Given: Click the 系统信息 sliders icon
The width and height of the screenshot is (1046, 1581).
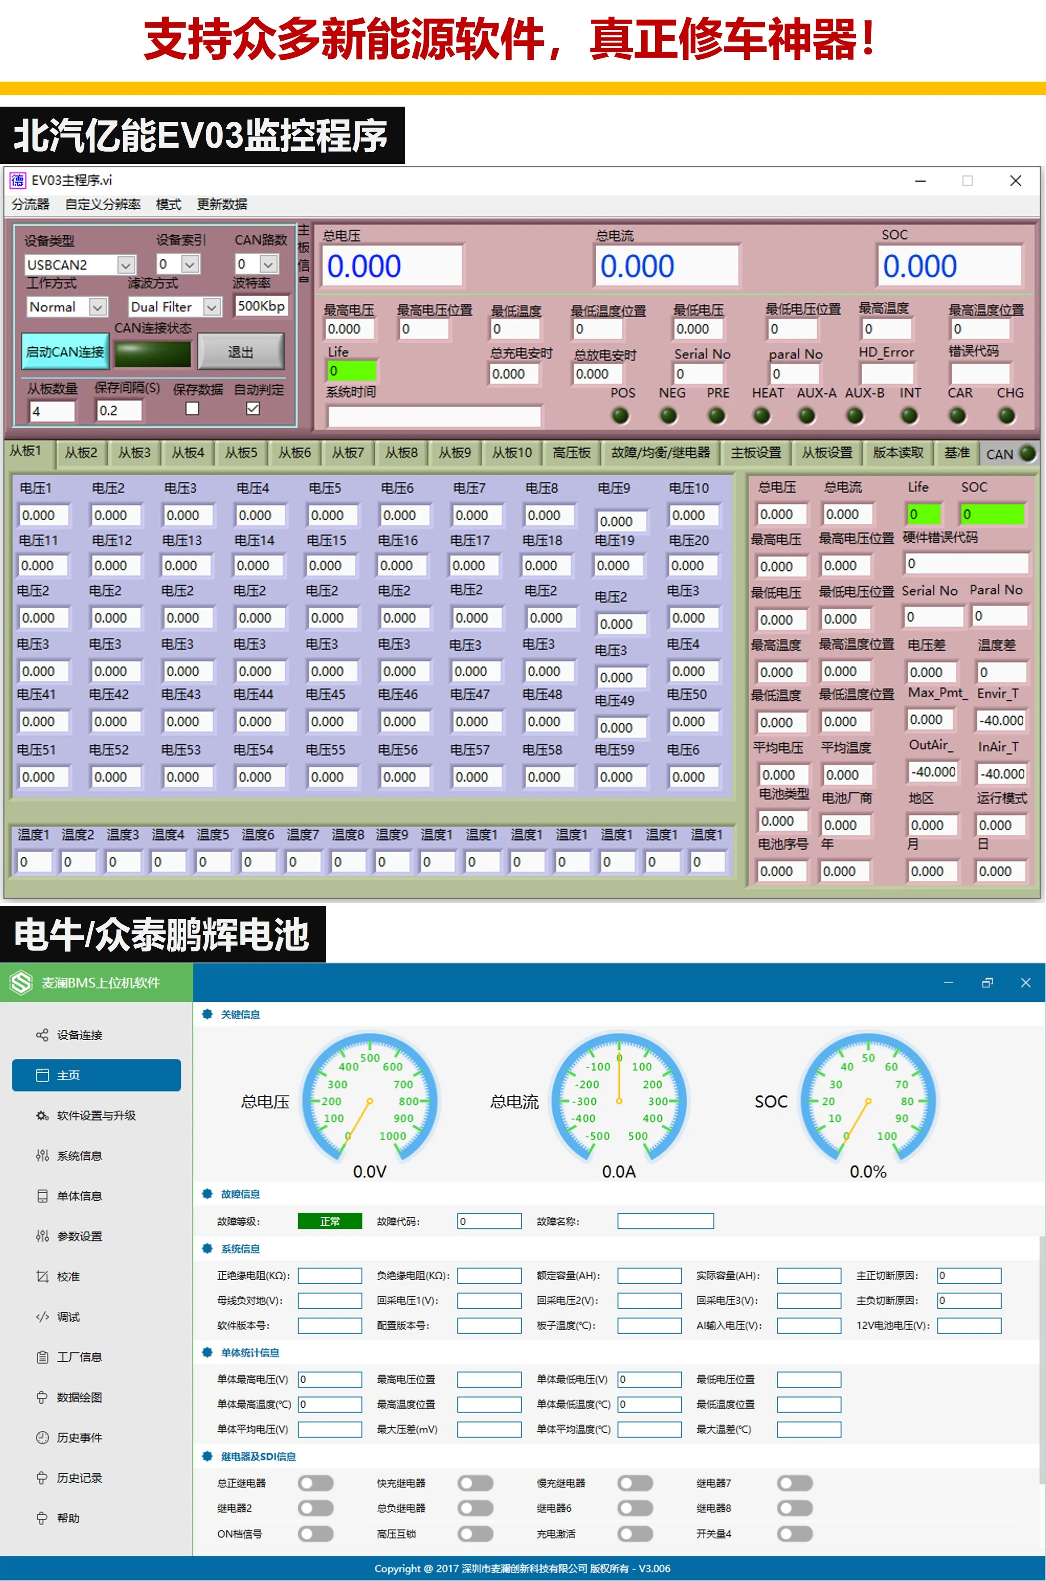Looking at the screenshot, I should click(42, 1155).
